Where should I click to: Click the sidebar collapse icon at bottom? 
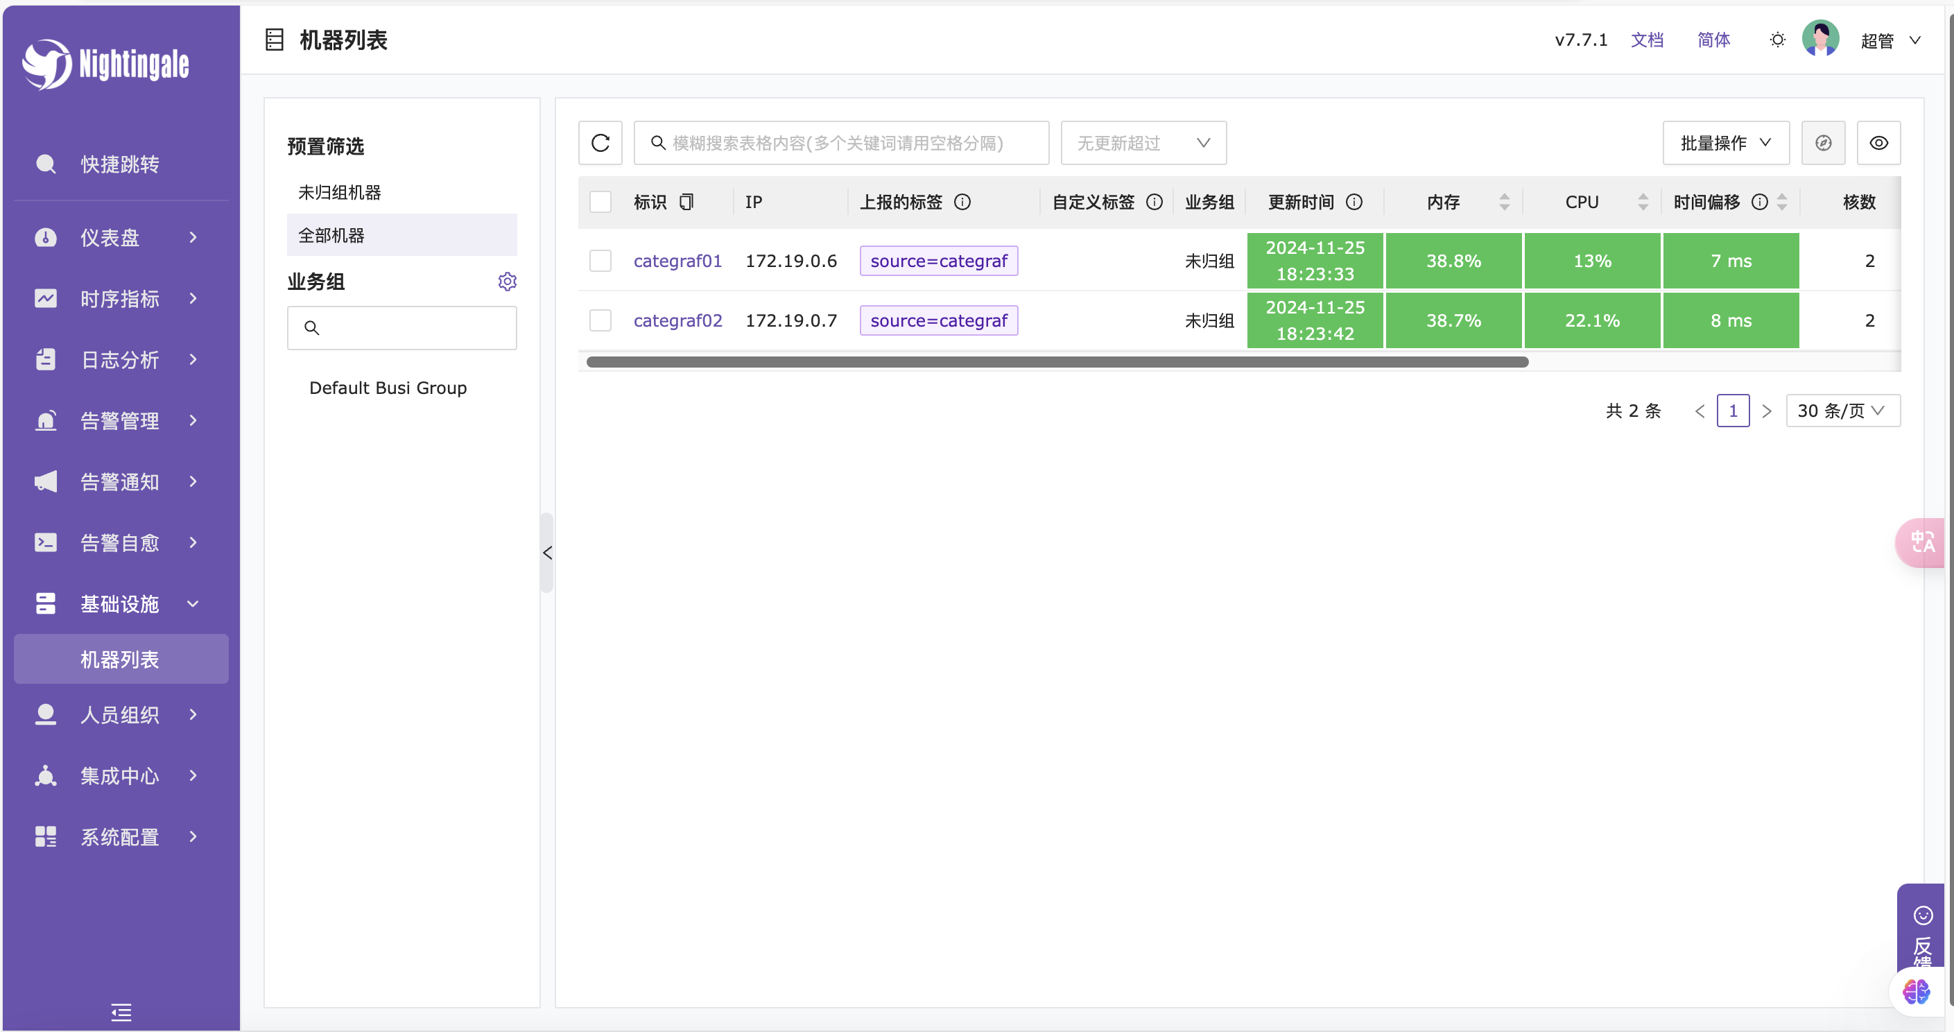[x=121, y=1011]
